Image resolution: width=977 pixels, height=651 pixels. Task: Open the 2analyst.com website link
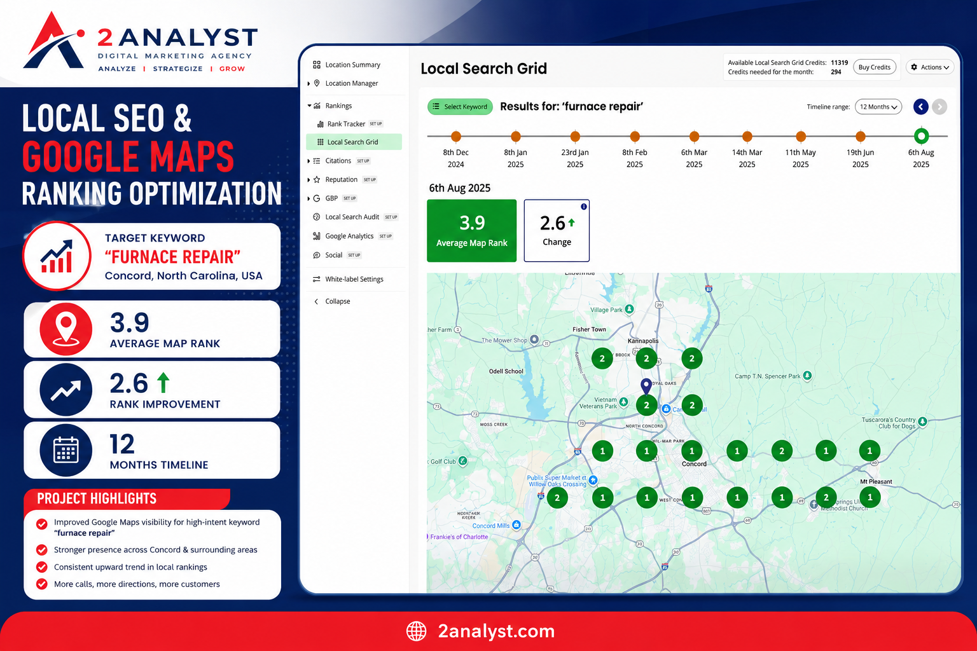(x=496, y=631)
